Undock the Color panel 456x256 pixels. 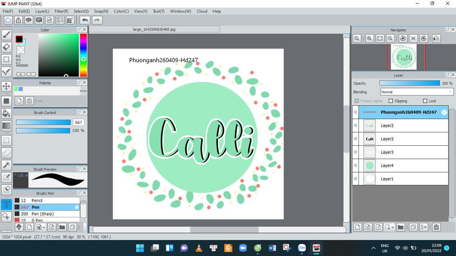79,30
